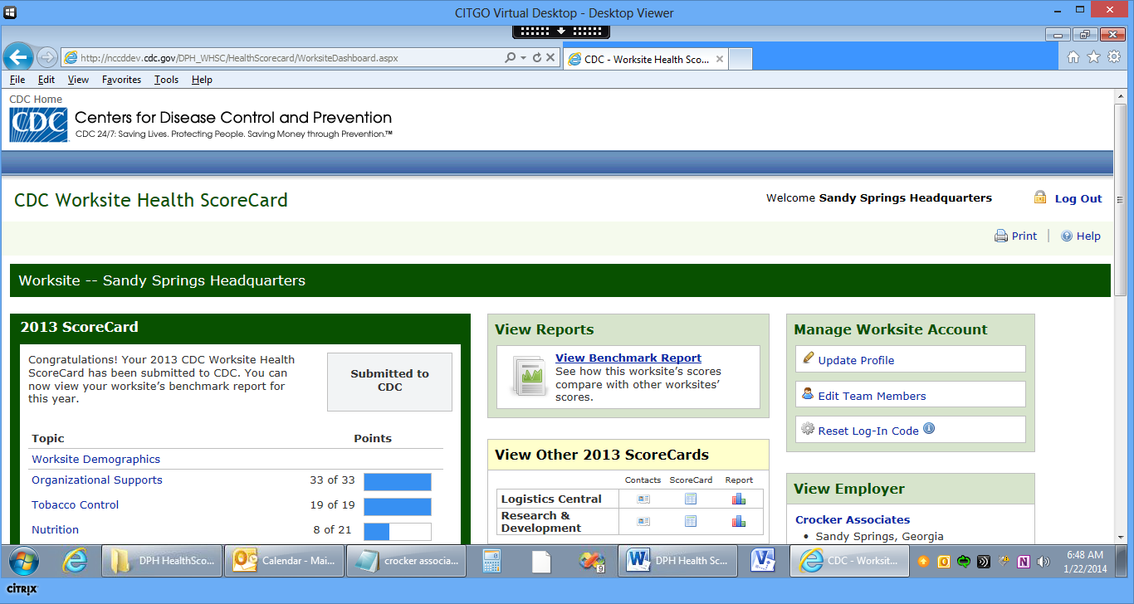Viewport: 1134px width, 604px height.
Task: Switch to the Calendar Outlook taskbar window
Action: 282,561
